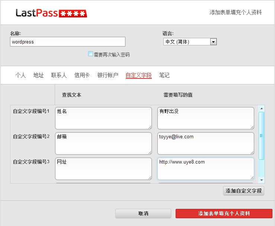Click the custom fields list scrollbar thumb
Image resolution: width=275 pixels, height=226 pixels.
click(262, 136)
